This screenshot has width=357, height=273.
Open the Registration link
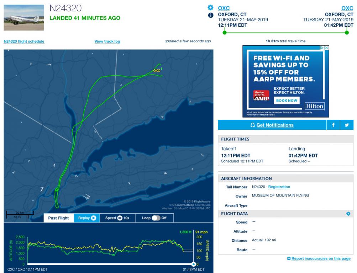[279, 187]
